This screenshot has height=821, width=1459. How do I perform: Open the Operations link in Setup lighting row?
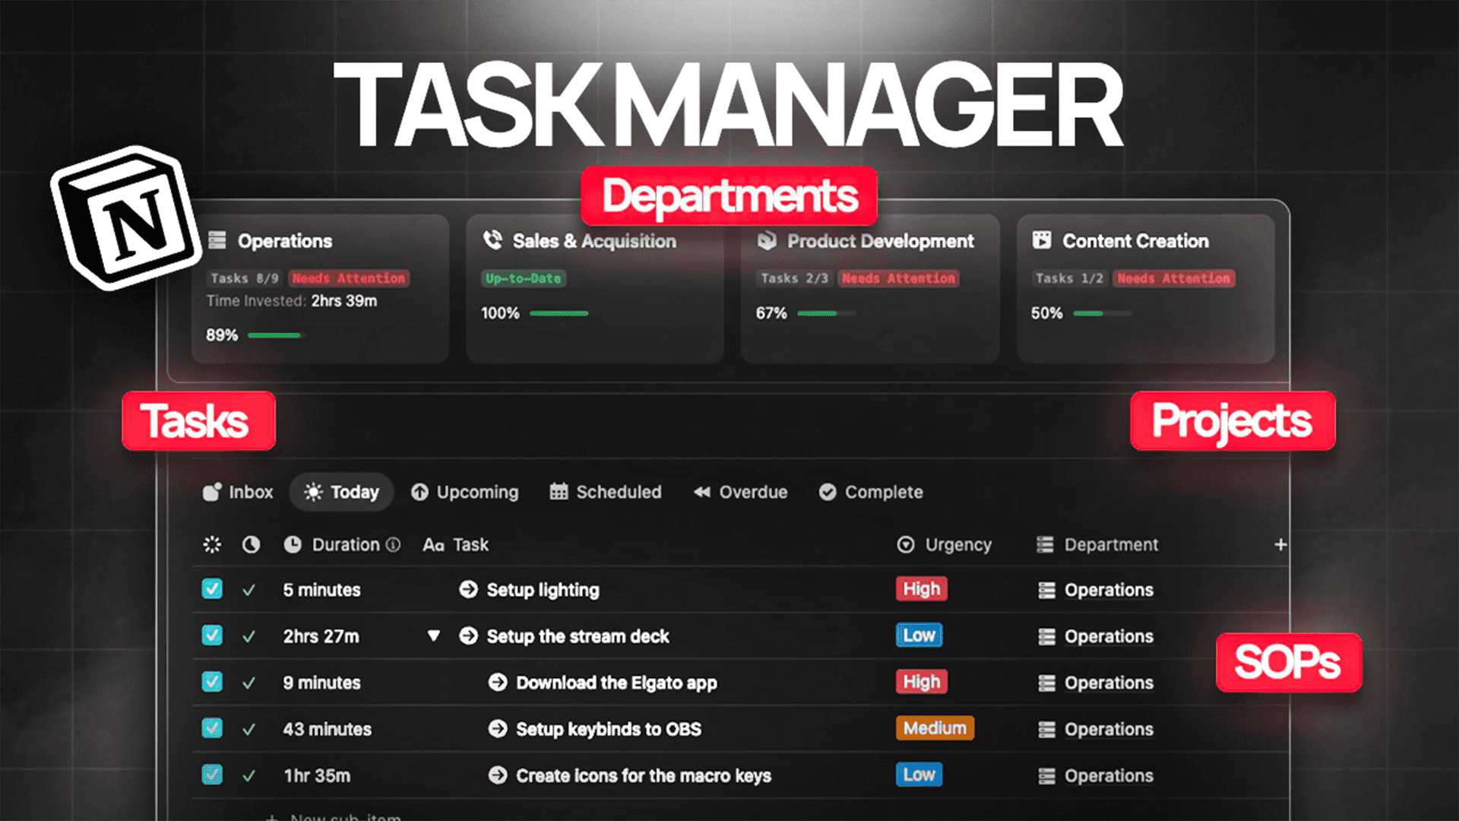(1108, 590)
